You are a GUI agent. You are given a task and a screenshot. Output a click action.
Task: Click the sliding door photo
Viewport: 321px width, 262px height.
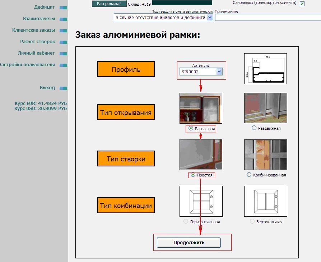coord(265,108)
